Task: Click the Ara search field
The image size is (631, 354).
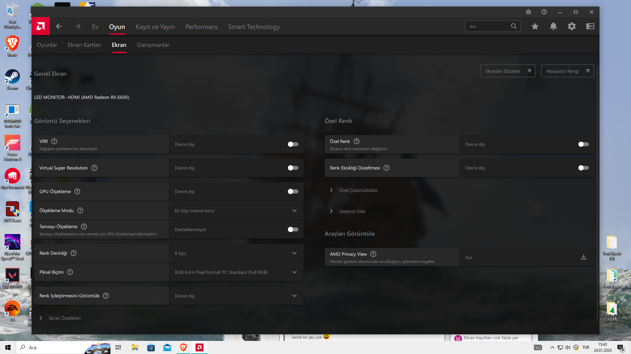Action: [x=488, y=27]
